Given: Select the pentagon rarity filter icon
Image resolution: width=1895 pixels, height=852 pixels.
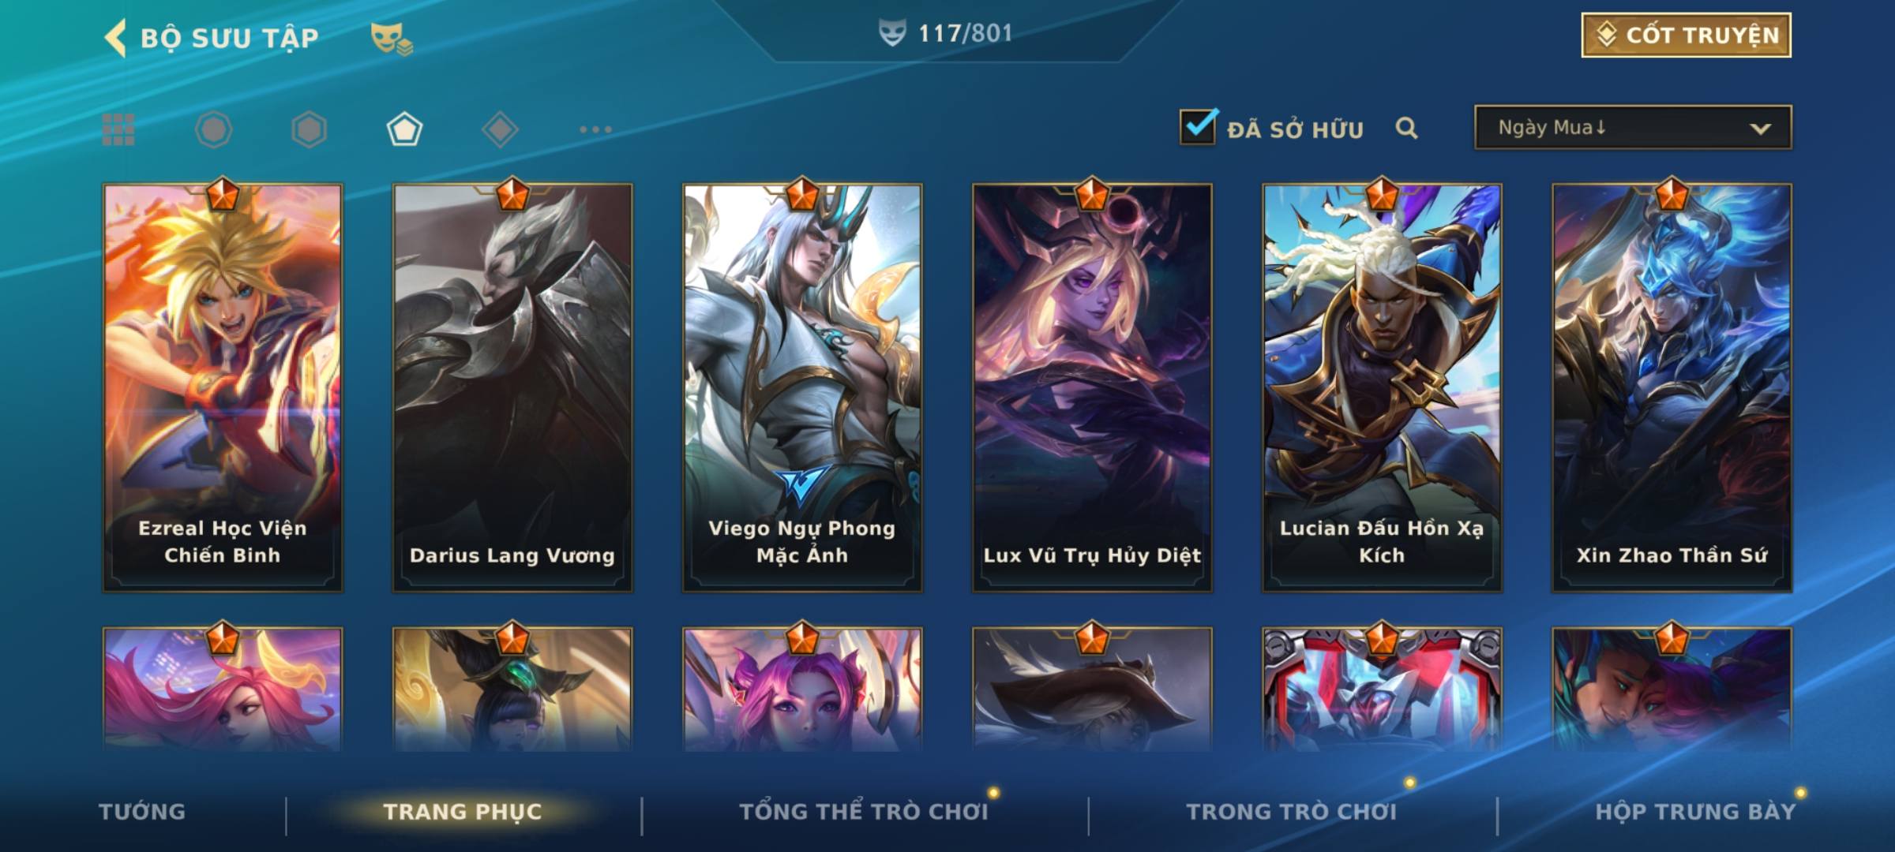Looking at the screenshot, I should pos(404,129).
